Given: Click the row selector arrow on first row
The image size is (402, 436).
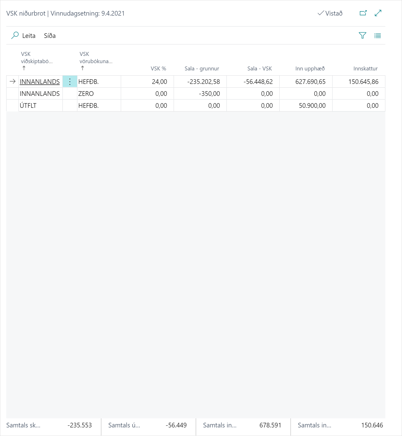Looking at the screenshot, I should pyautogui.click(x=12, y=82).
